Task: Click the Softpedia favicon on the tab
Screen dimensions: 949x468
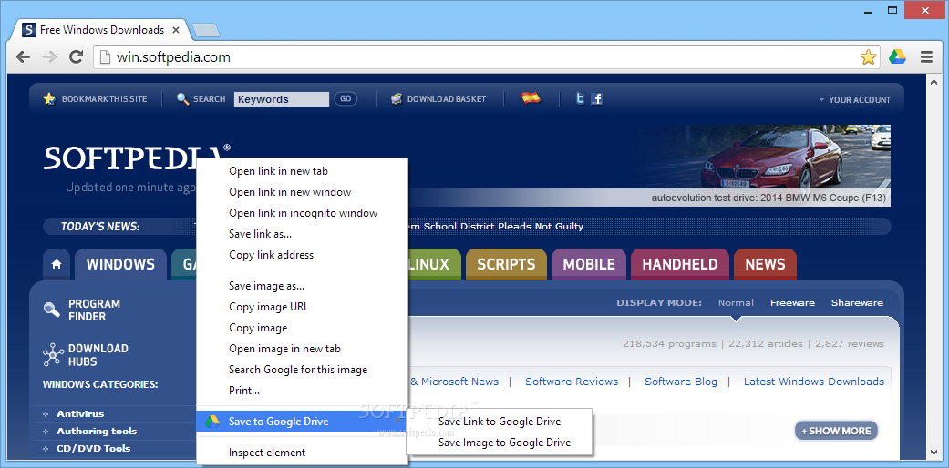Action: tap(28, 30)
